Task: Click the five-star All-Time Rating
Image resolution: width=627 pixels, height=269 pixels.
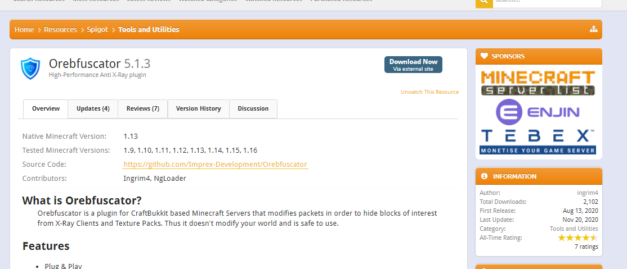Action: (578, 238)
